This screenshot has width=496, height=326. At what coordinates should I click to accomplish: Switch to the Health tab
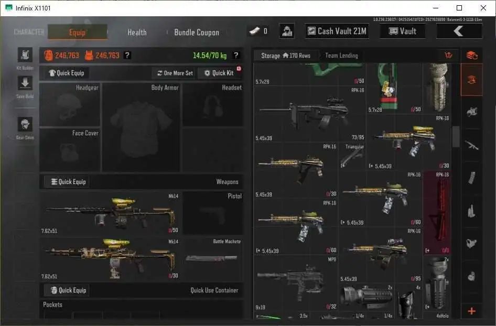[137, 32]
